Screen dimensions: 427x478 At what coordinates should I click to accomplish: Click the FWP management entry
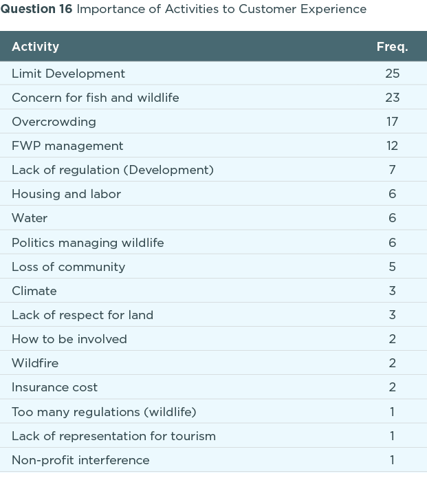point(67,146)
